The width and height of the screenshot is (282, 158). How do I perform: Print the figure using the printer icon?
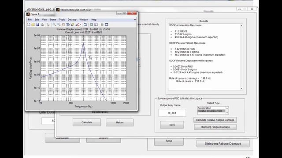42,25
